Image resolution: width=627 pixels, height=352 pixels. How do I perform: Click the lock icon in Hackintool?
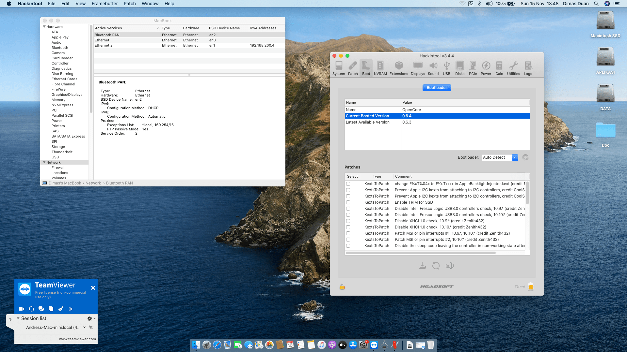(342, 287)
